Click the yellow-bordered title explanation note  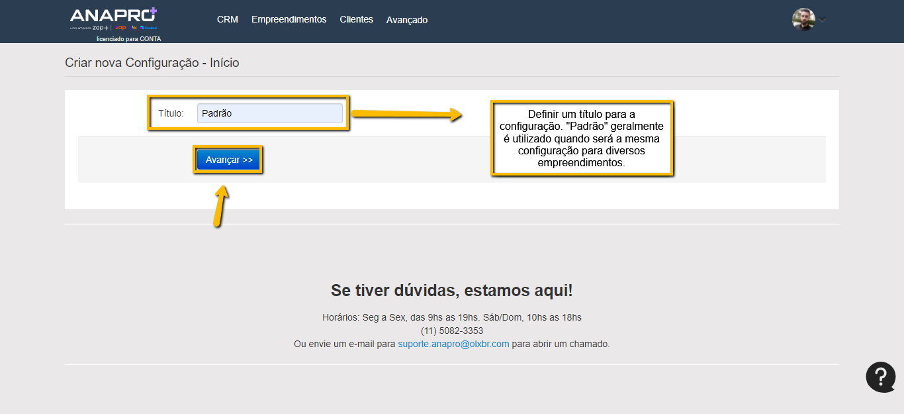[582, 138]
